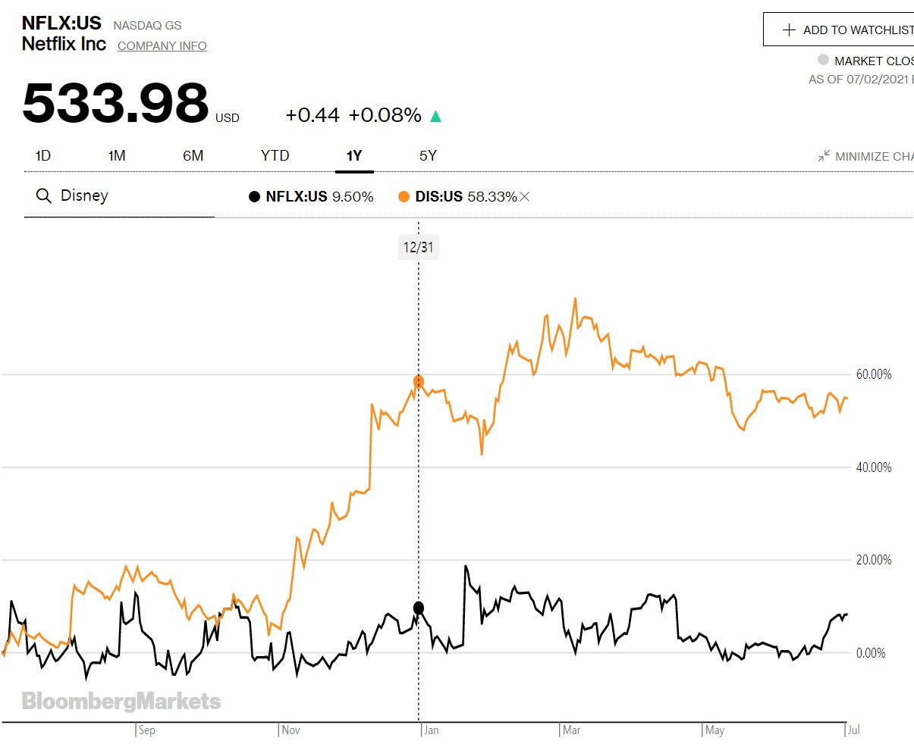Click the Netflix Inc company name
This screenshot has width=914, height=747.
point(64,44)
